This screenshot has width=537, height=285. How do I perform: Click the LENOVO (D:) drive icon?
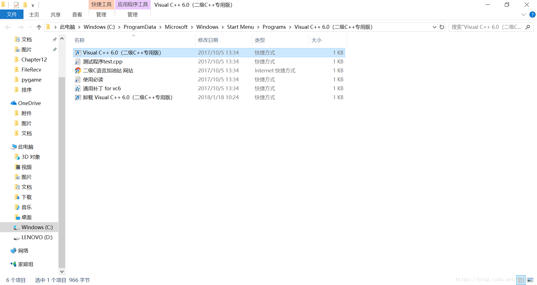17,238
